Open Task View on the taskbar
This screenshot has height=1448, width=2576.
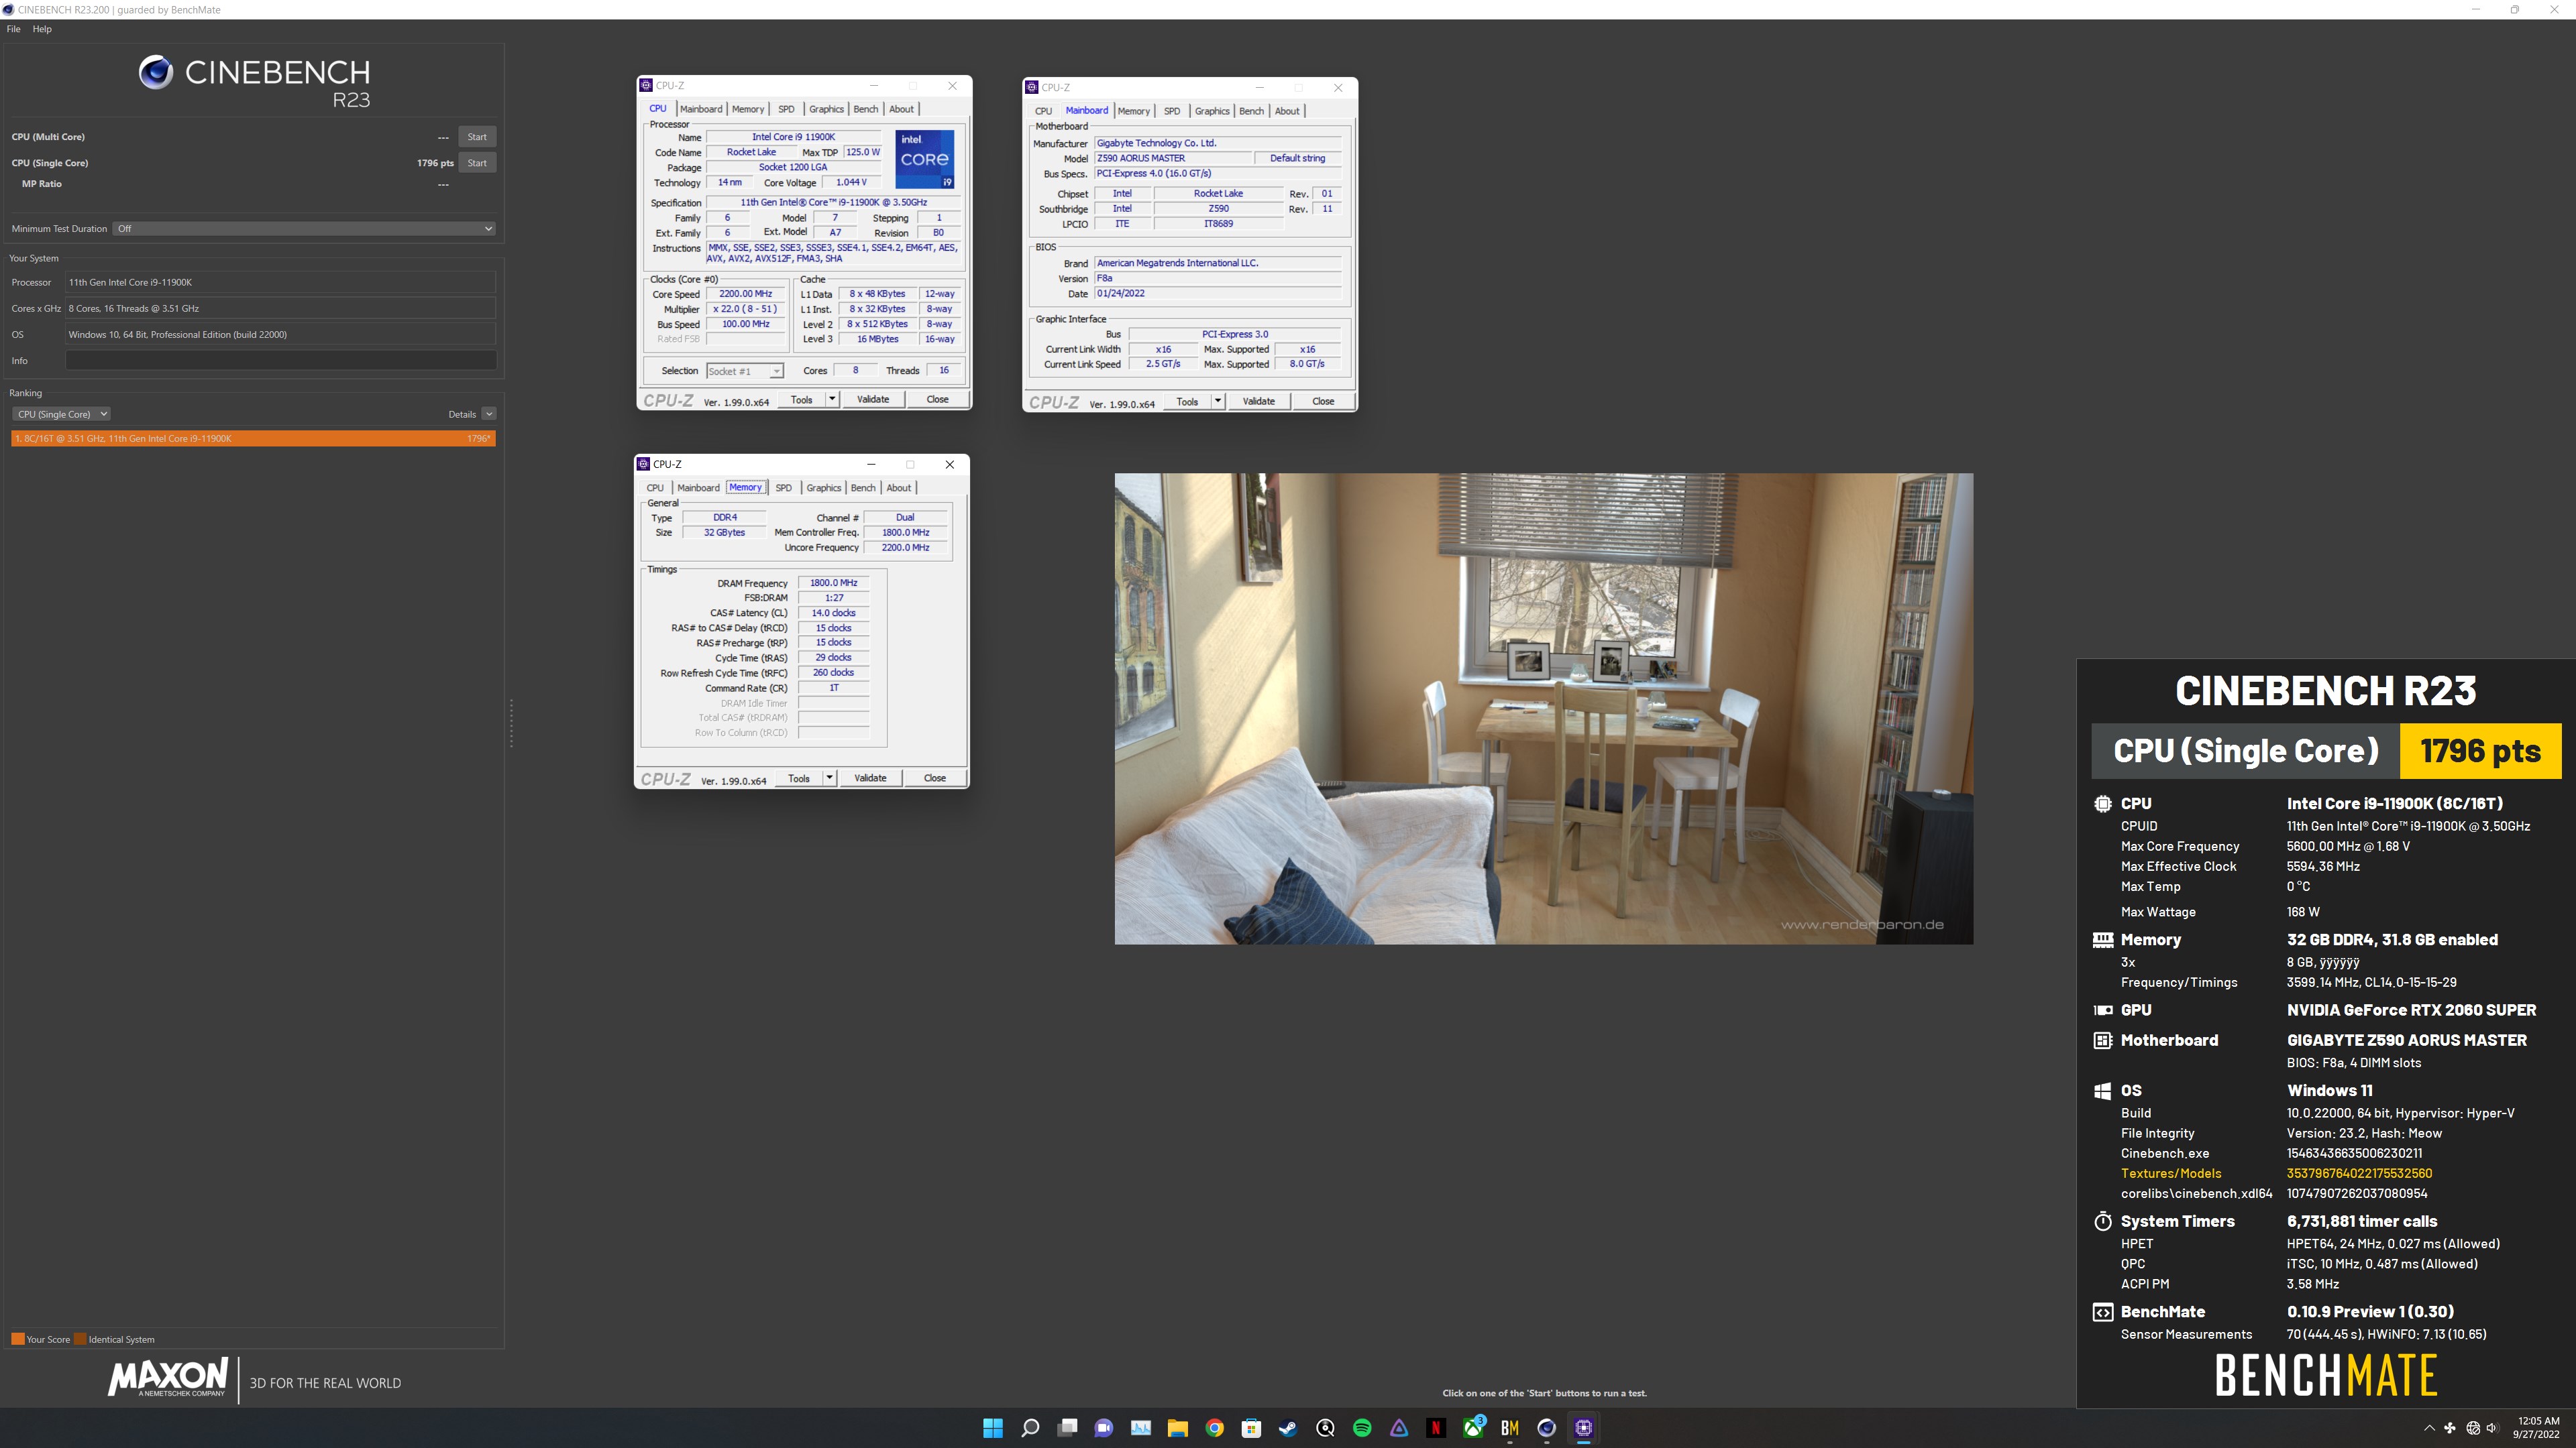pos(1067,1428)
